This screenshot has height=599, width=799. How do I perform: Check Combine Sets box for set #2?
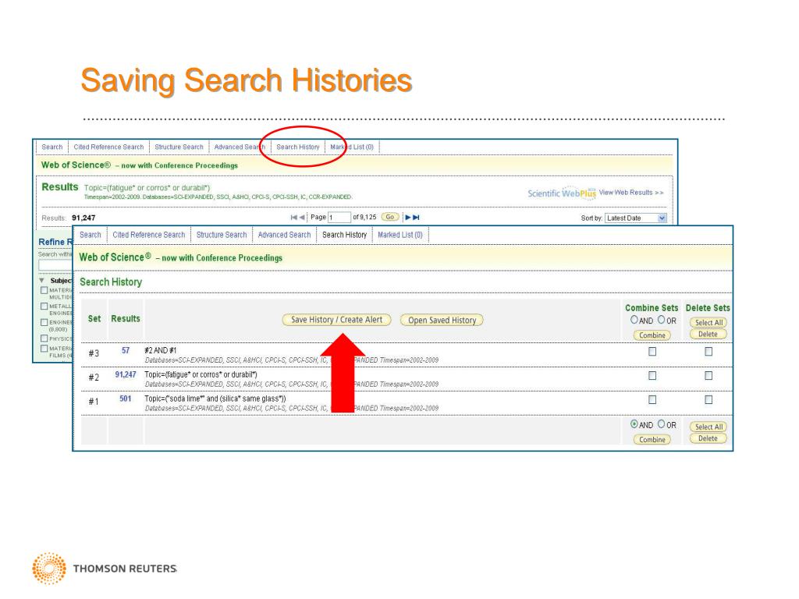click(652, 375)
